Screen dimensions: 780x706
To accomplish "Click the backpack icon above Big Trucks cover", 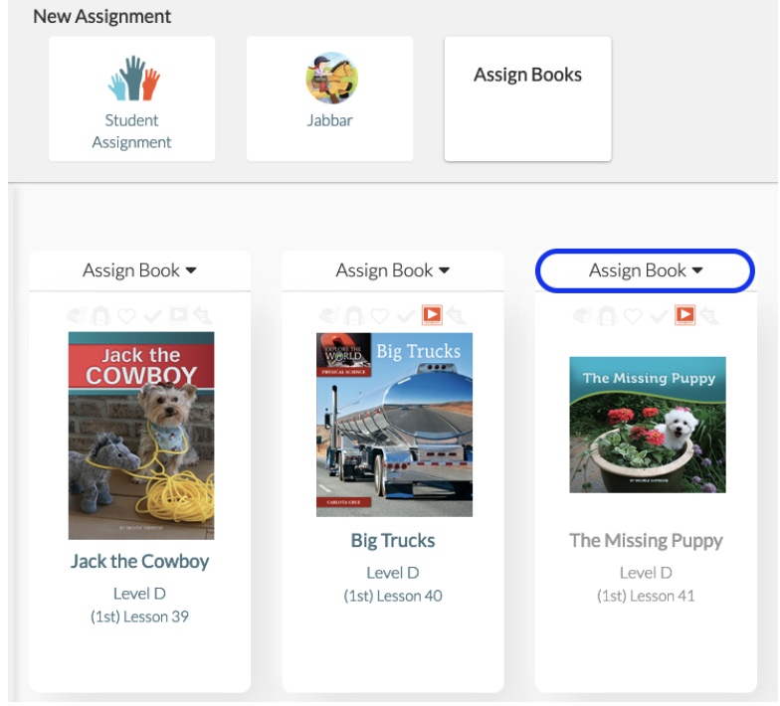I will point(354,315).
